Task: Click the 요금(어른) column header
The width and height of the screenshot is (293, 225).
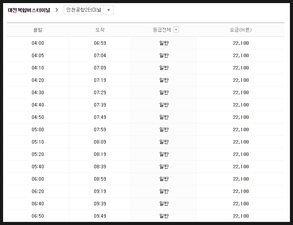Action: [240, 30]
